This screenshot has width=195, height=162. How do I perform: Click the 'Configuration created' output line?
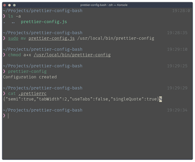point(30,77)
